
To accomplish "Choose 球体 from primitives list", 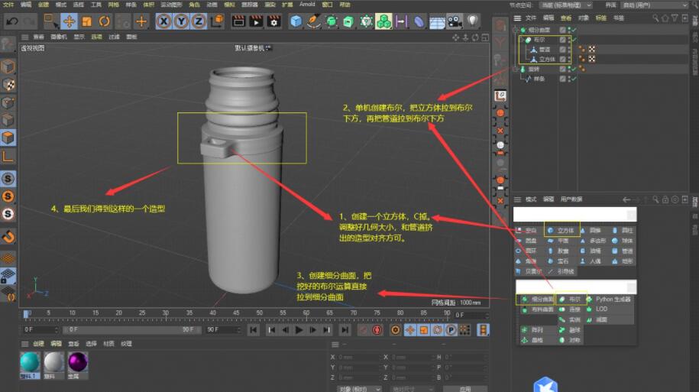I will [623, 241].
